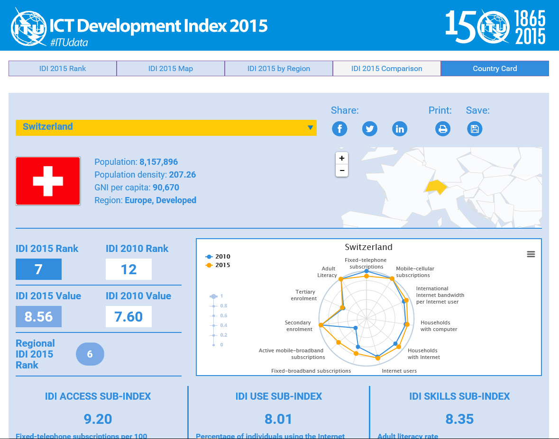Switch to IDI 2015 Map tab

tap(170, 68)
